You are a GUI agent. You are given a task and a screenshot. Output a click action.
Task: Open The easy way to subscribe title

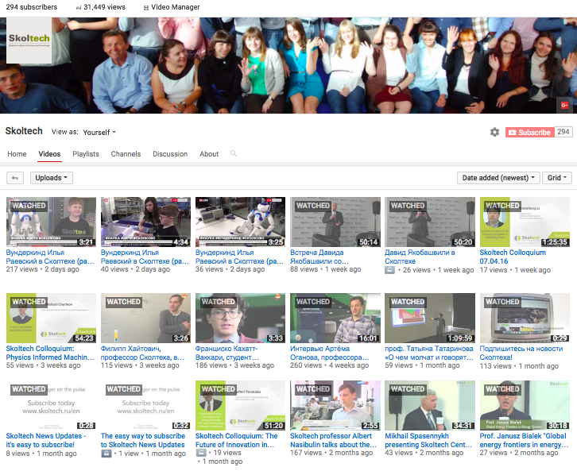coord(143,440)
